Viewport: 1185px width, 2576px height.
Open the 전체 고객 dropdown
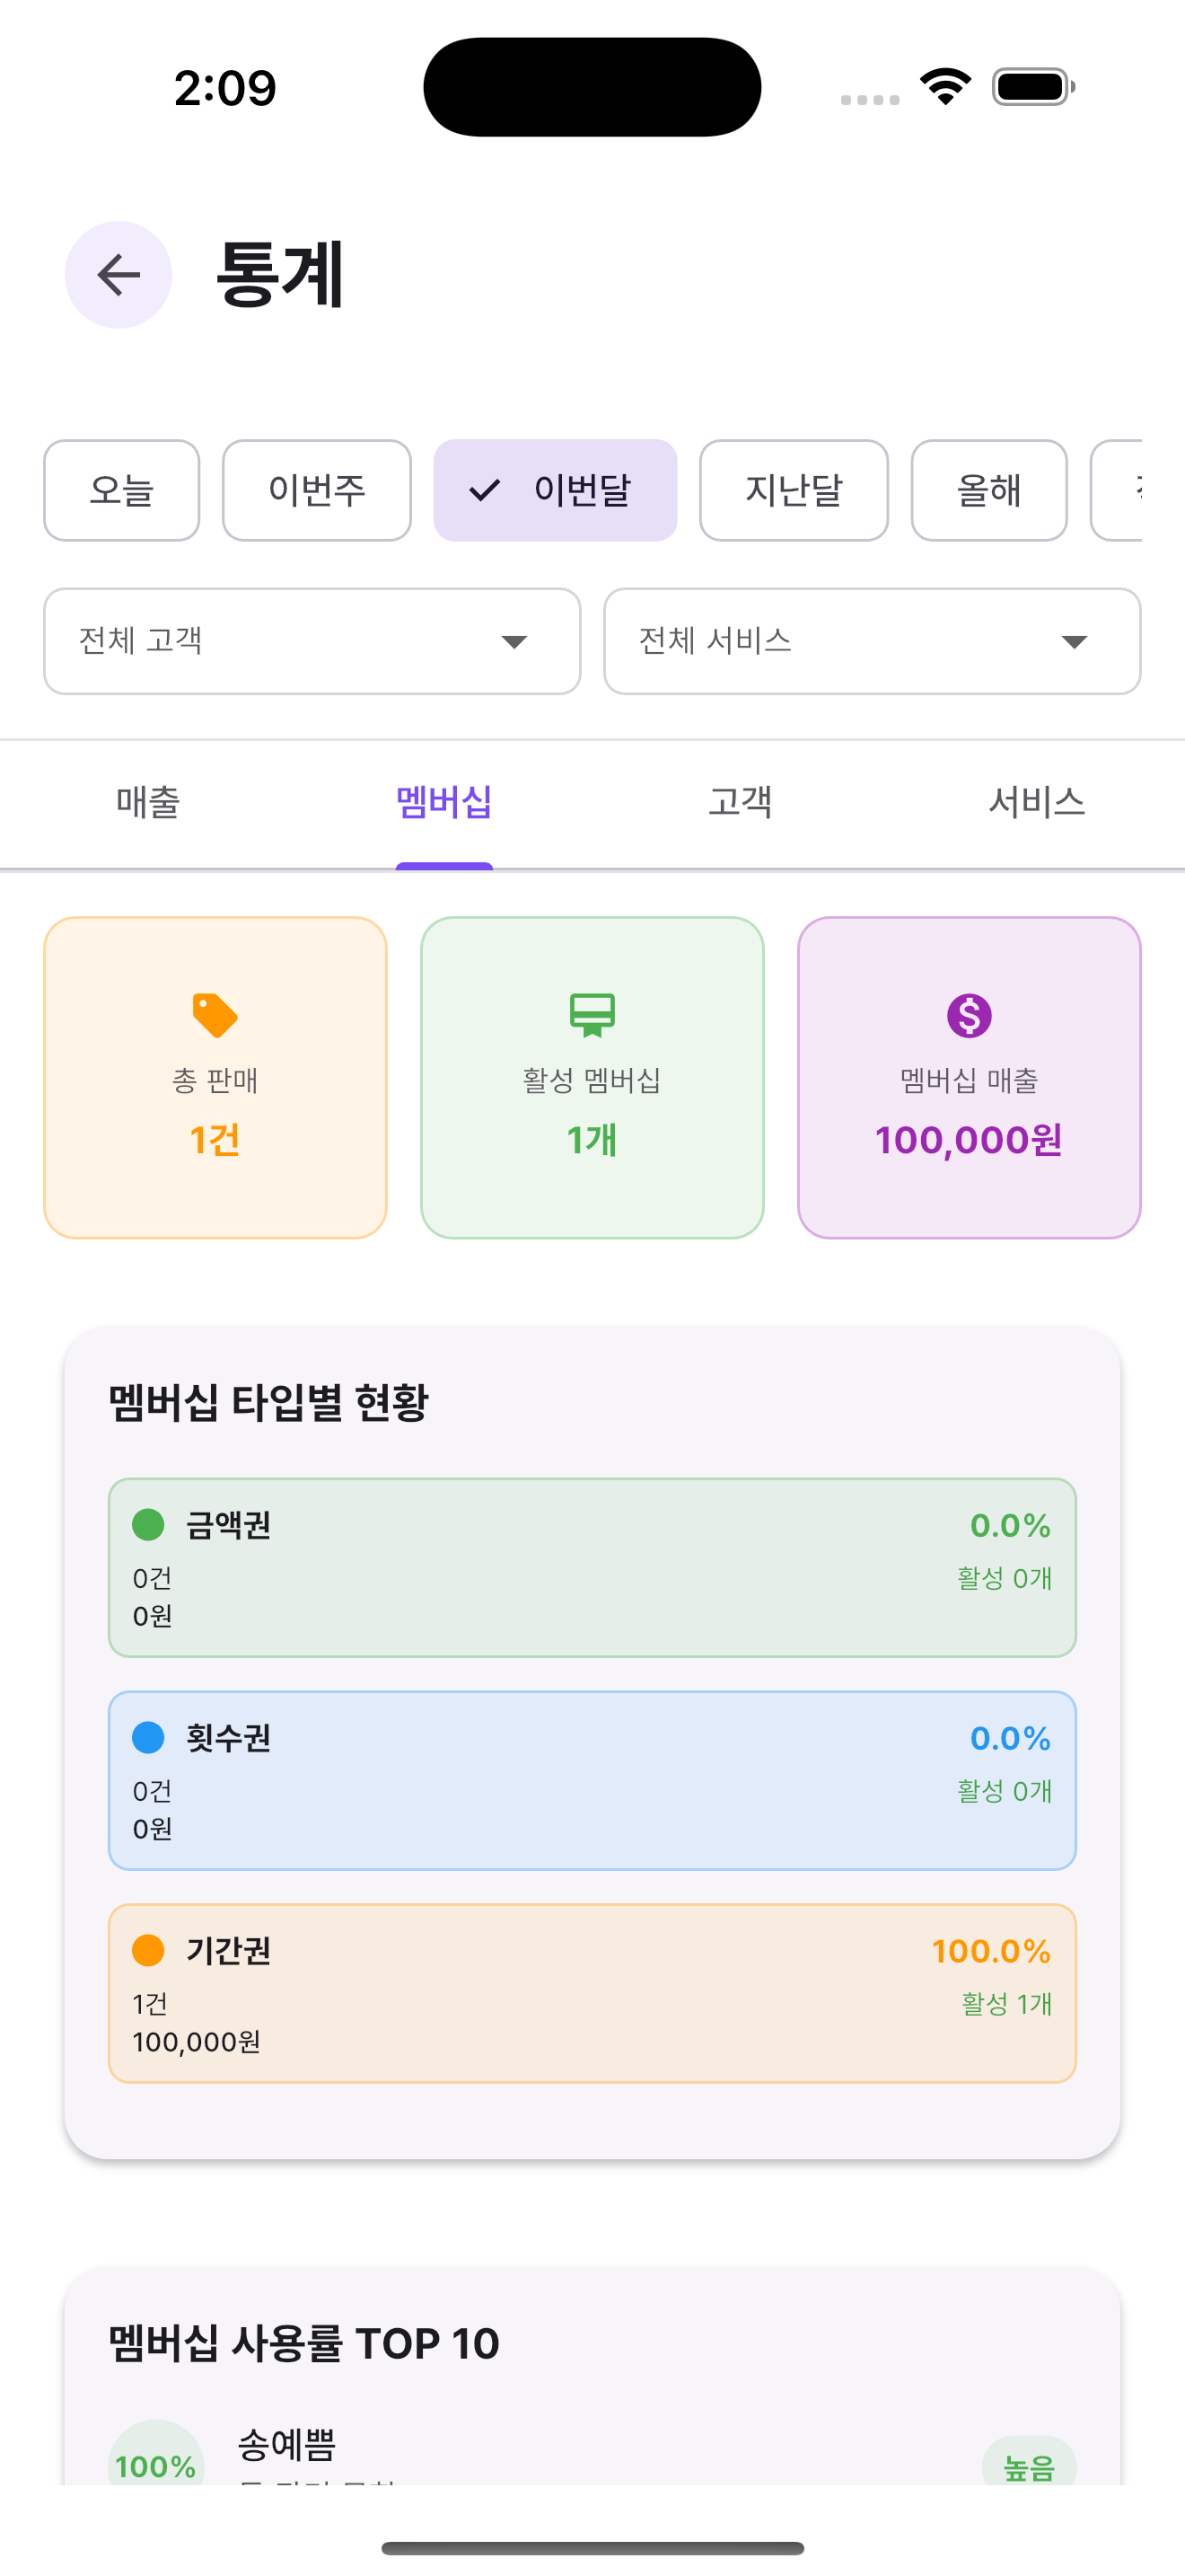[312, 641]
